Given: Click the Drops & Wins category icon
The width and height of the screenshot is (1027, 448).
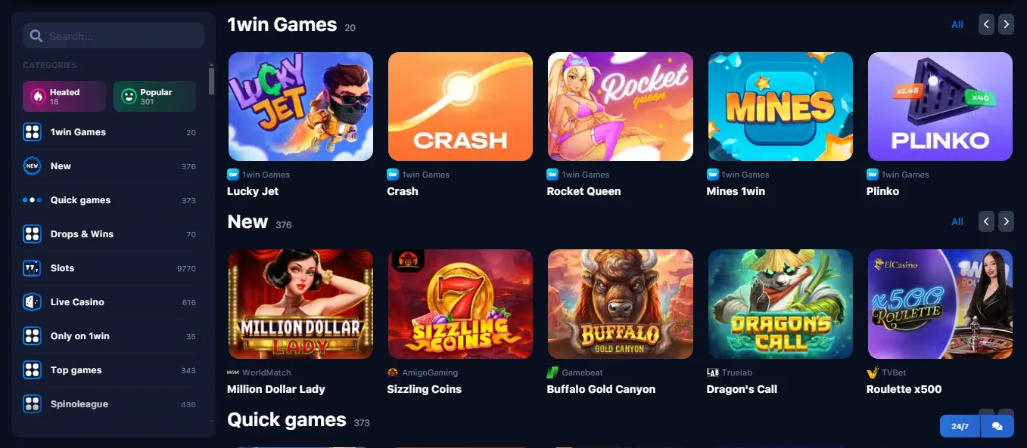Looking at the screenshot, I should point(32,234).
